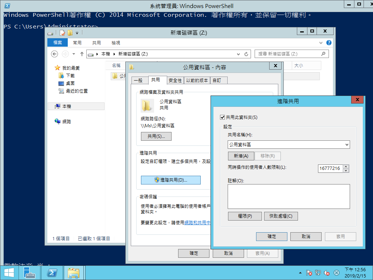Click the 名稱 column header
Image resolution: width=373 pixels, height=280 pixels.
[116, 66]
